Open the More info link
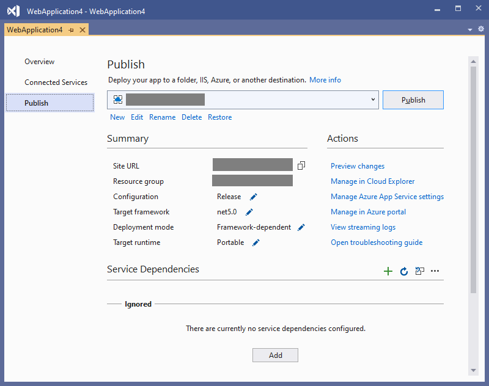Viewport: 489px width, 386px height. [325, 80]
